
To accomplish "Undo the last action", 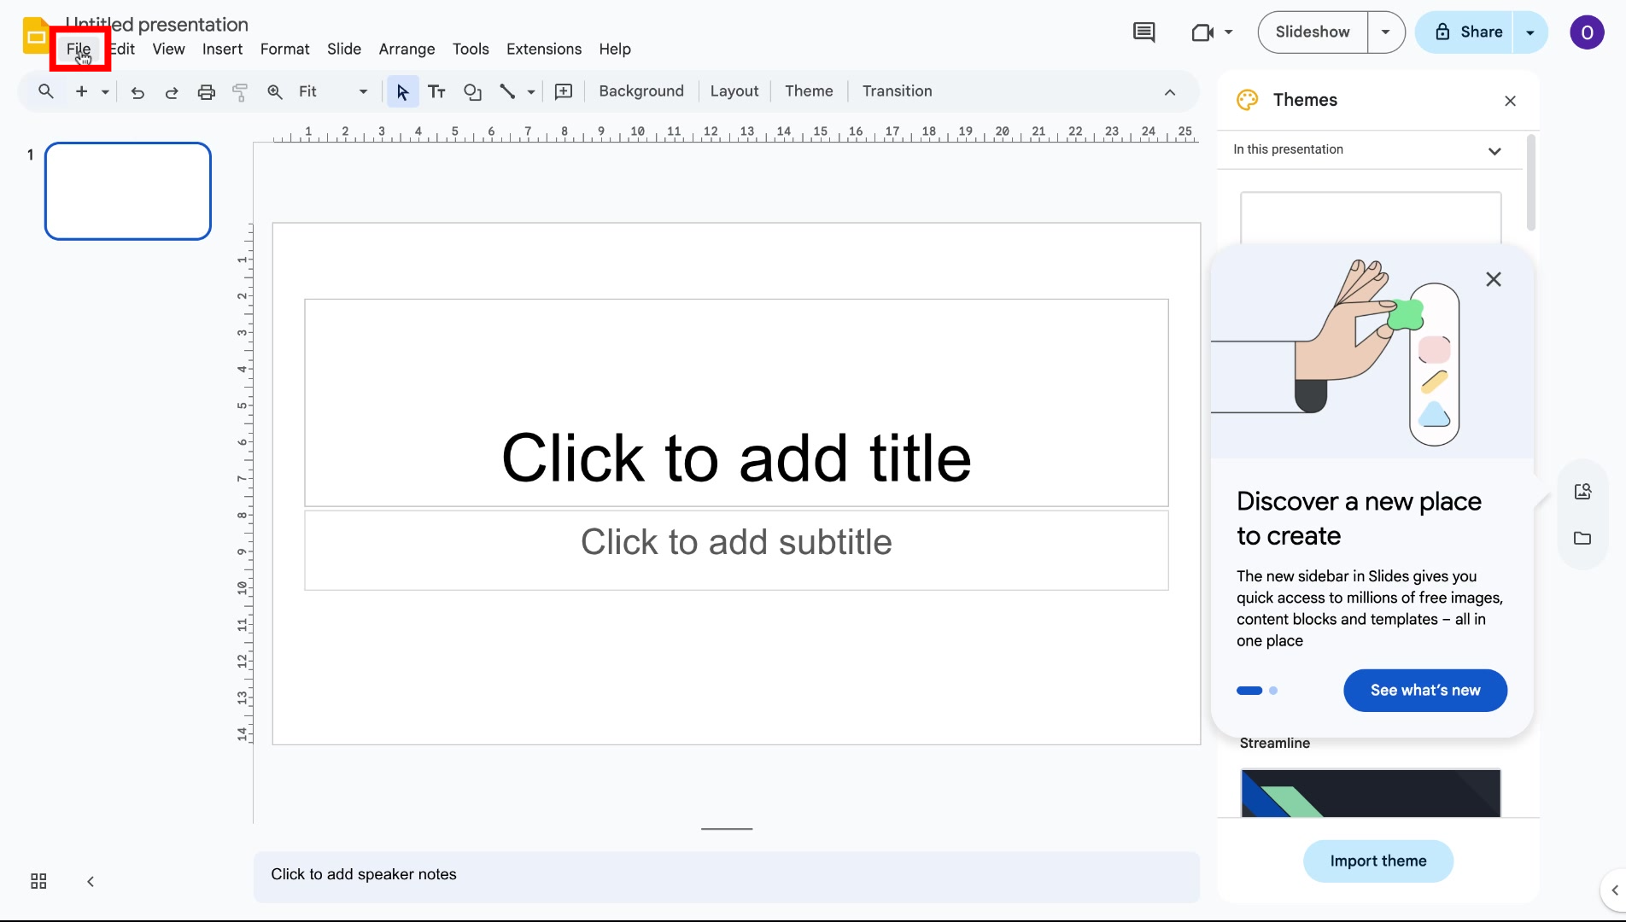I will point(137,91).
